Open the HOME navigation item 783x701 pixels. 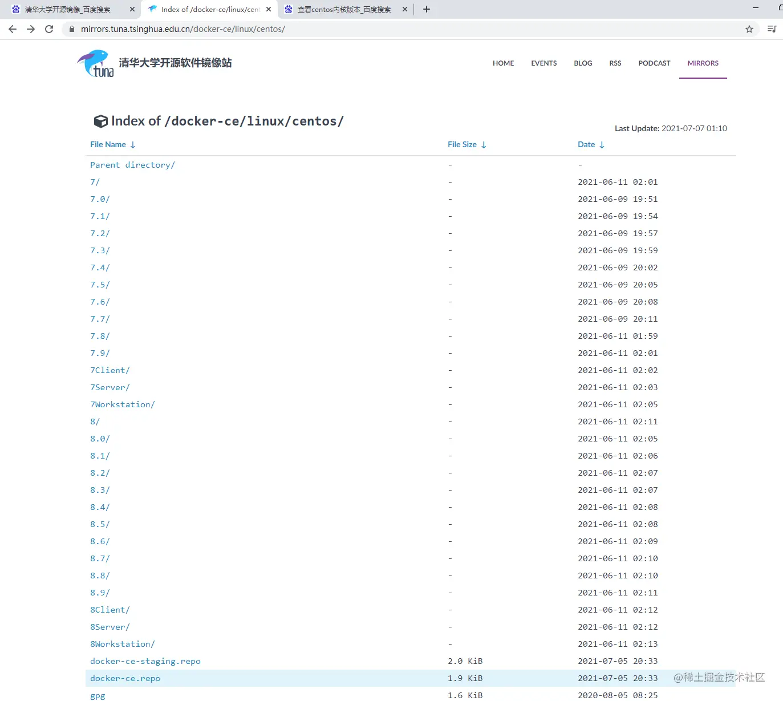pos(504,63)
